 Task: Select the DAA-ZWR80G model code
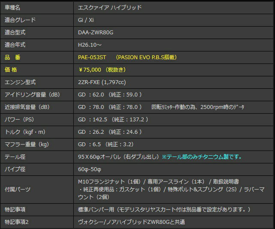tap(96, 32)
